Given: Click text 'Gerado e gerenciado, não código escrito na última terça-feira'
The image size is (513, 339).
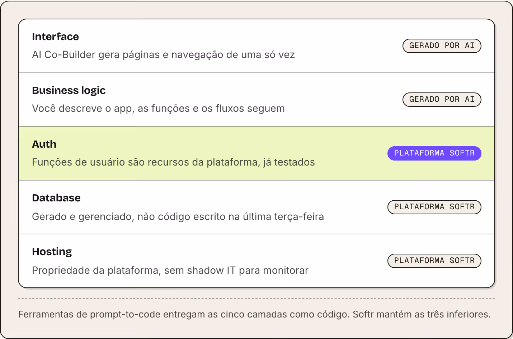Looking at the screenshot, I should pyautogui.click(x=178, y=217).
